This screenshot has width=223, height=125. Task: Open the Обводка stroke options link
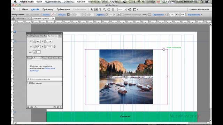pos(62,15)
